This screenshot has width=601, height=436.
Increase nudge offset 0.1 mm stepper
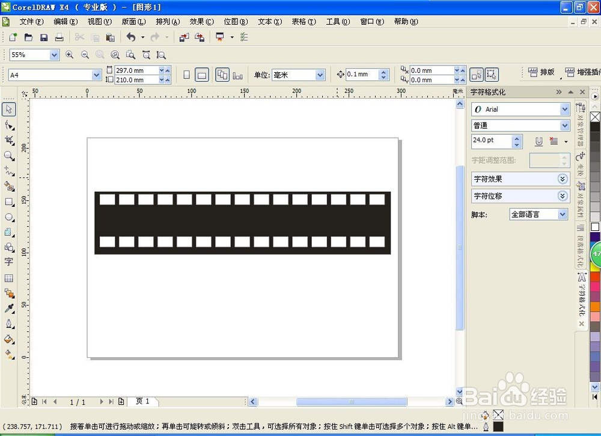coord(383,72)
